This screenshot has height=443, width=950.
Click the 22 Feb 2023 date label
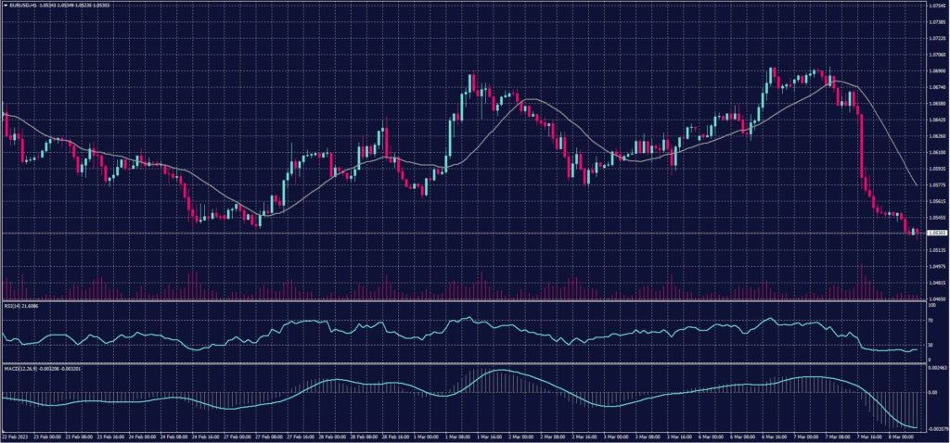pyautogui.click(x=19, y=436)
